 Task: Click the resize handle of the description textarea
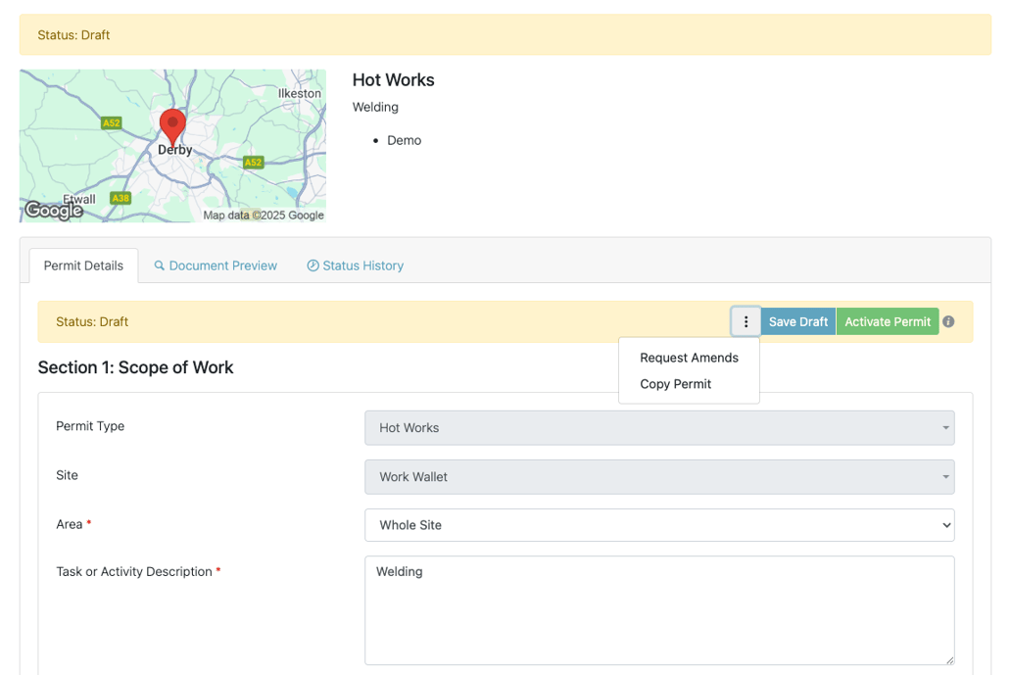point(949,659)
